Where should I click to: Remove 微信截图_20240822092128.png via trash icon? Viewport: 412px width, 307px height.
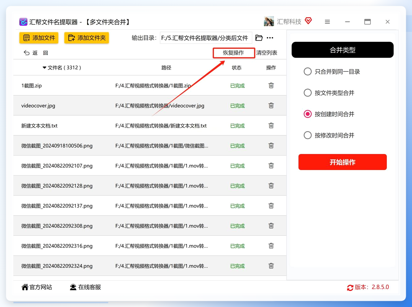click(271, 186)
